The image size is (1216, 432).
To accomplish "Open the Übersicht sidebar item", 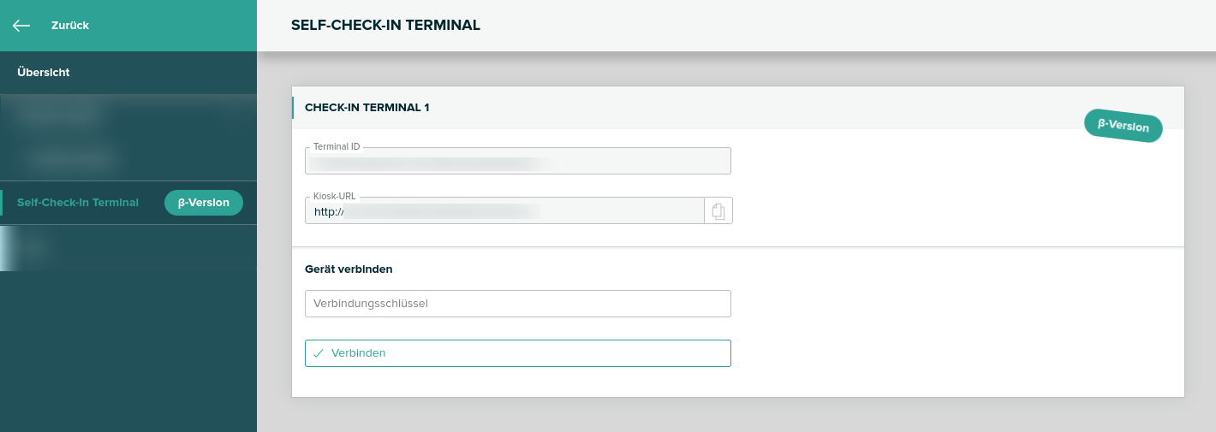I will click(44, 73).
